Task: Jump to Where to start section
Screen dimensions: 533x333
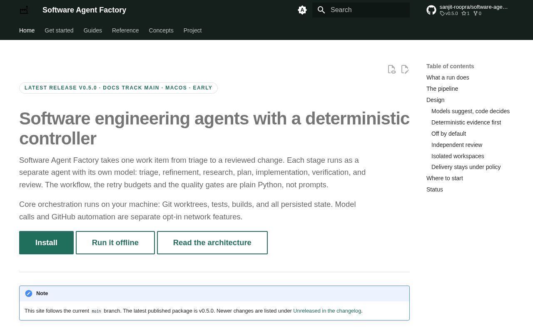Action: click(x=445, y=178)
